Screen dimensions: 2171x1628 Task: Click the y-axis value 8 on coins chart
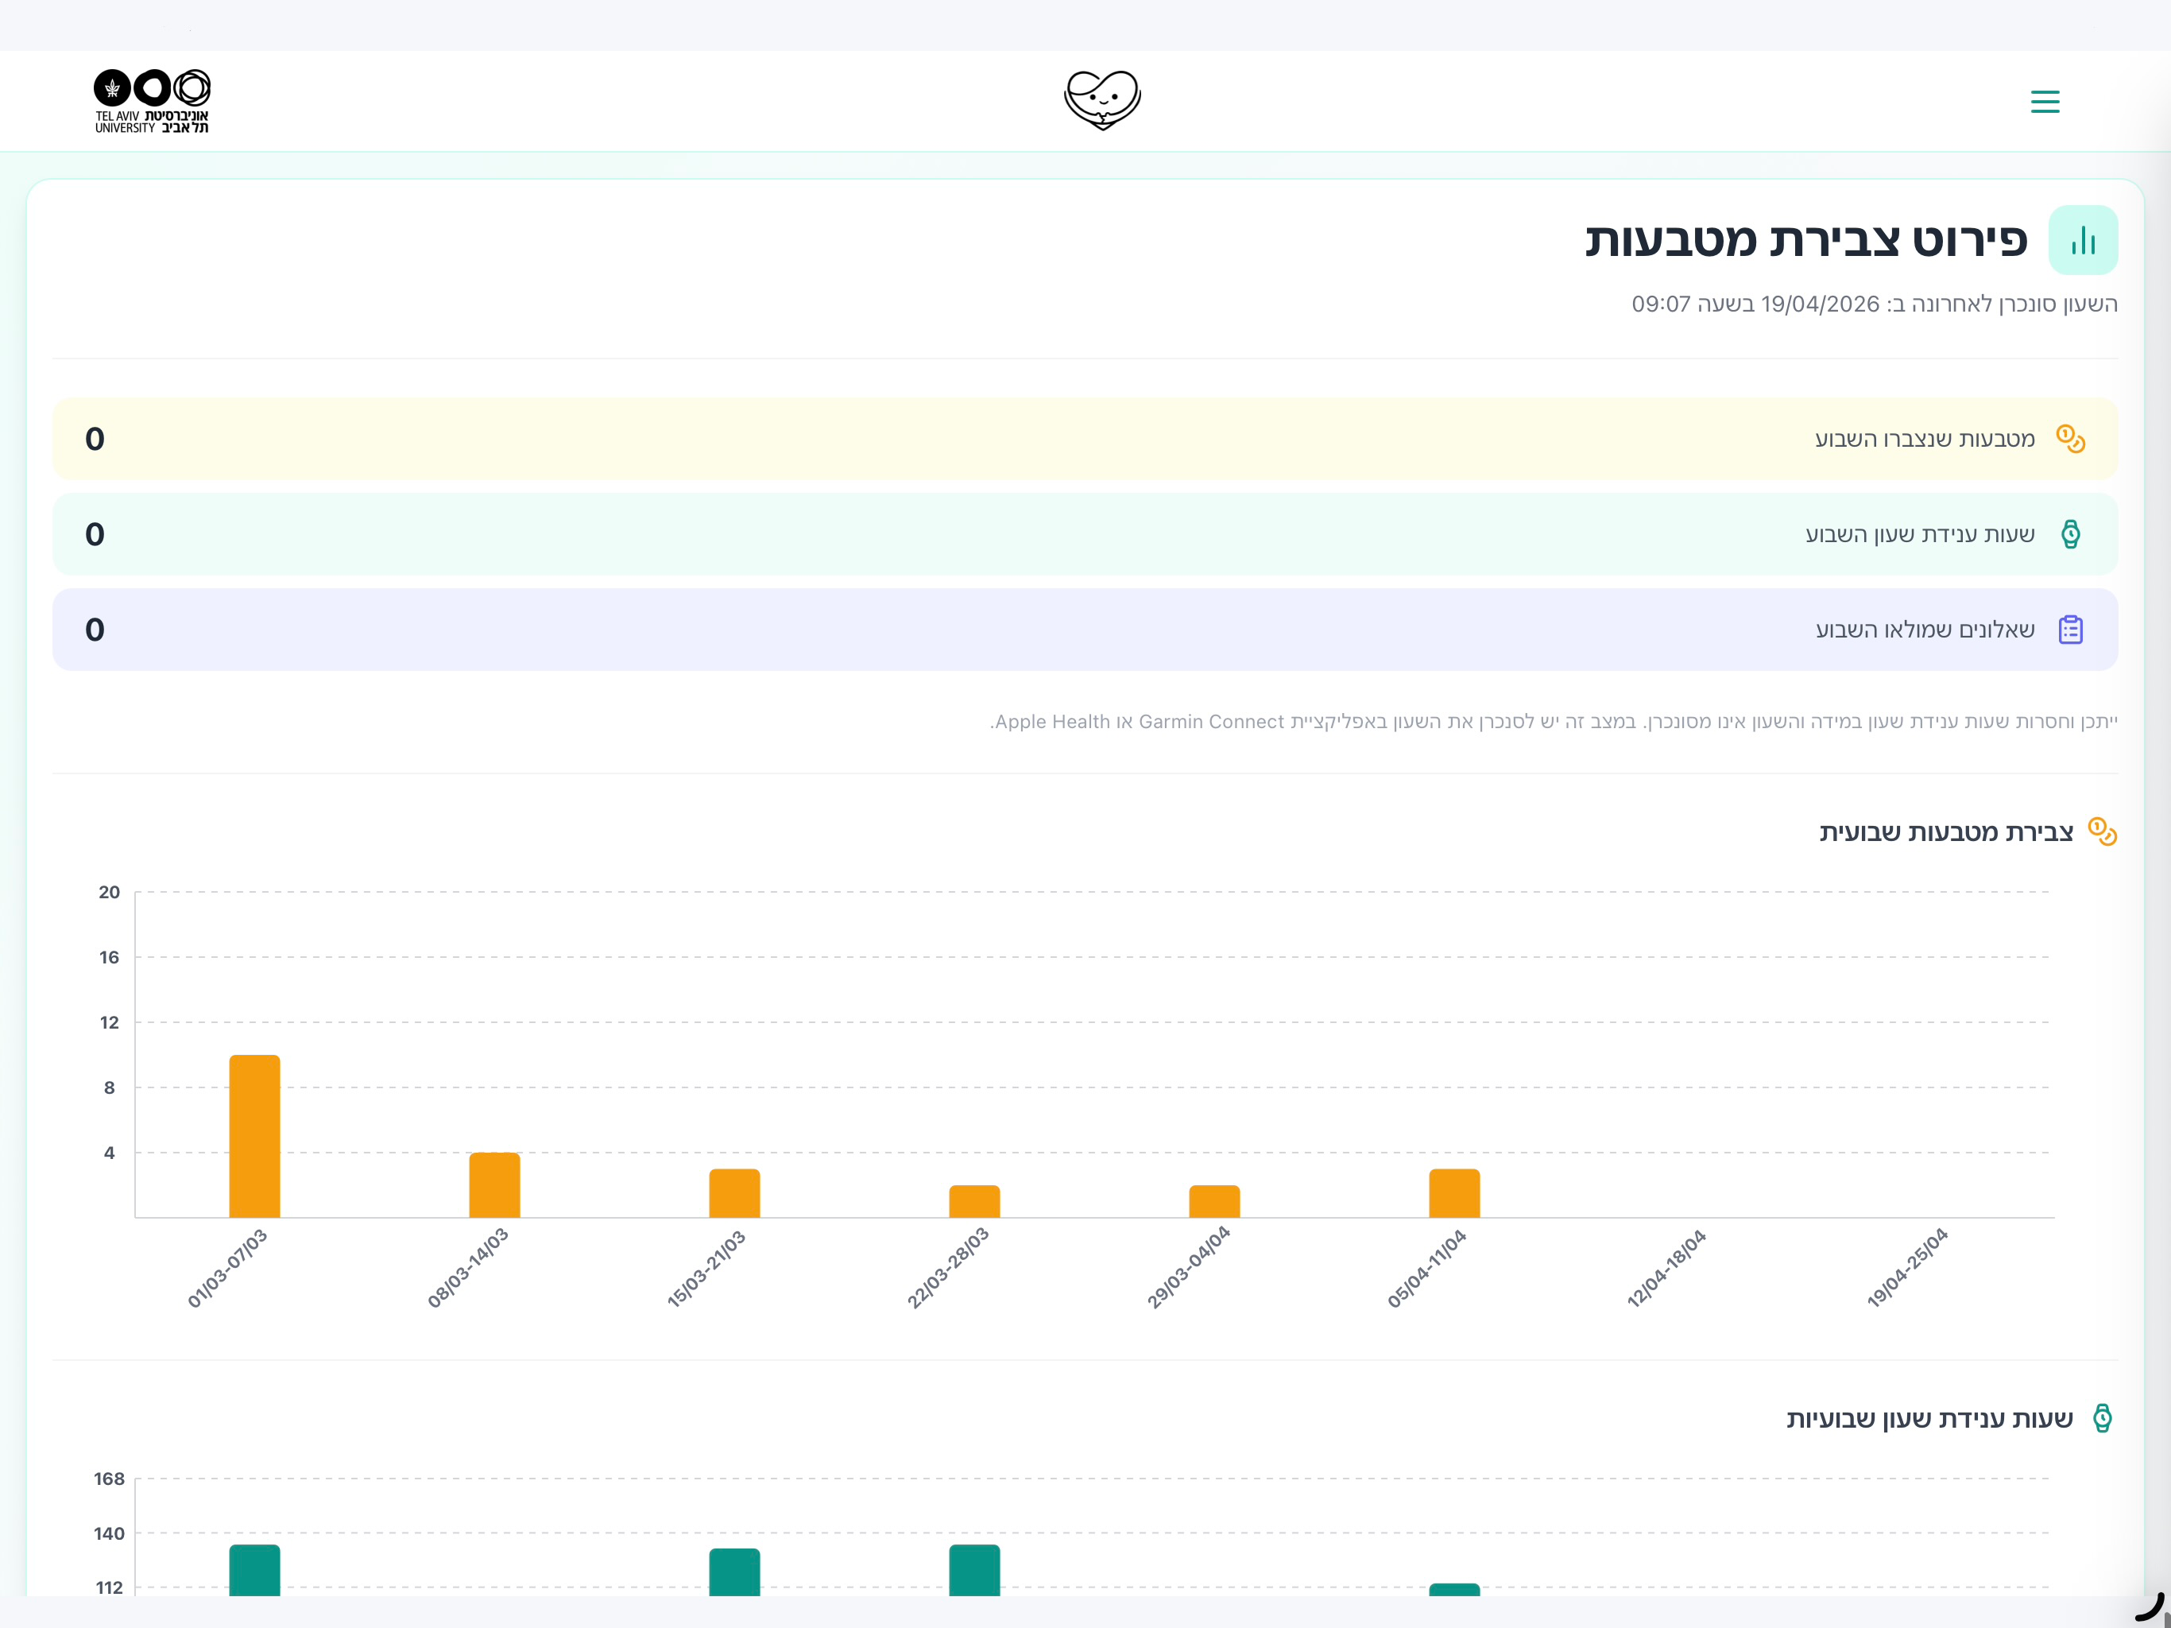pos(109,1087)
